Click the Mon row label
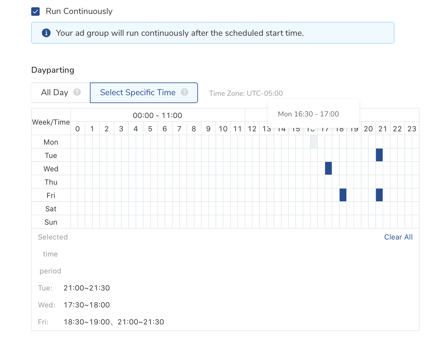Screen dimensions: 445x362 click(51, 142)
